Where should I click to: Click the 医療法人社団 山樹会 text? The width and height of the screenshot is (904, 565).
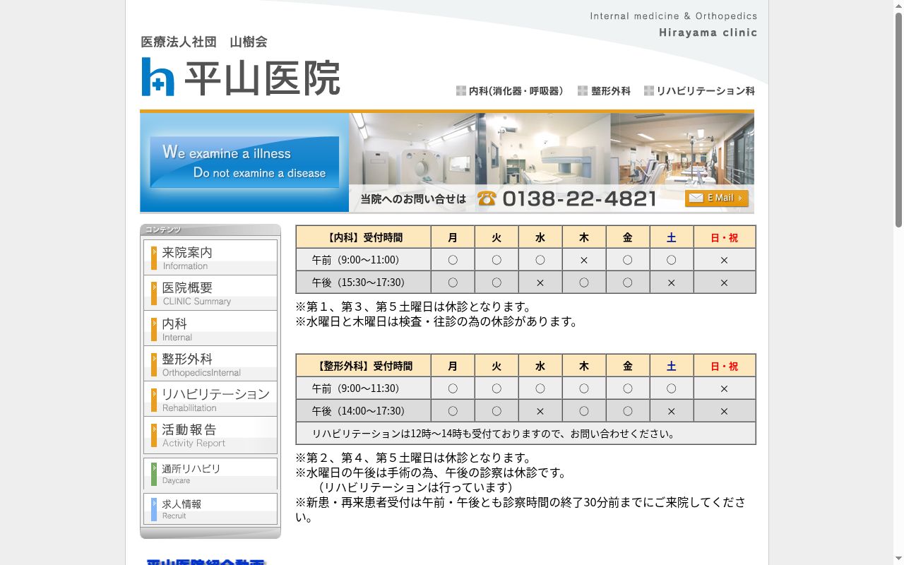pyautogui.click(x=204, y=42)
